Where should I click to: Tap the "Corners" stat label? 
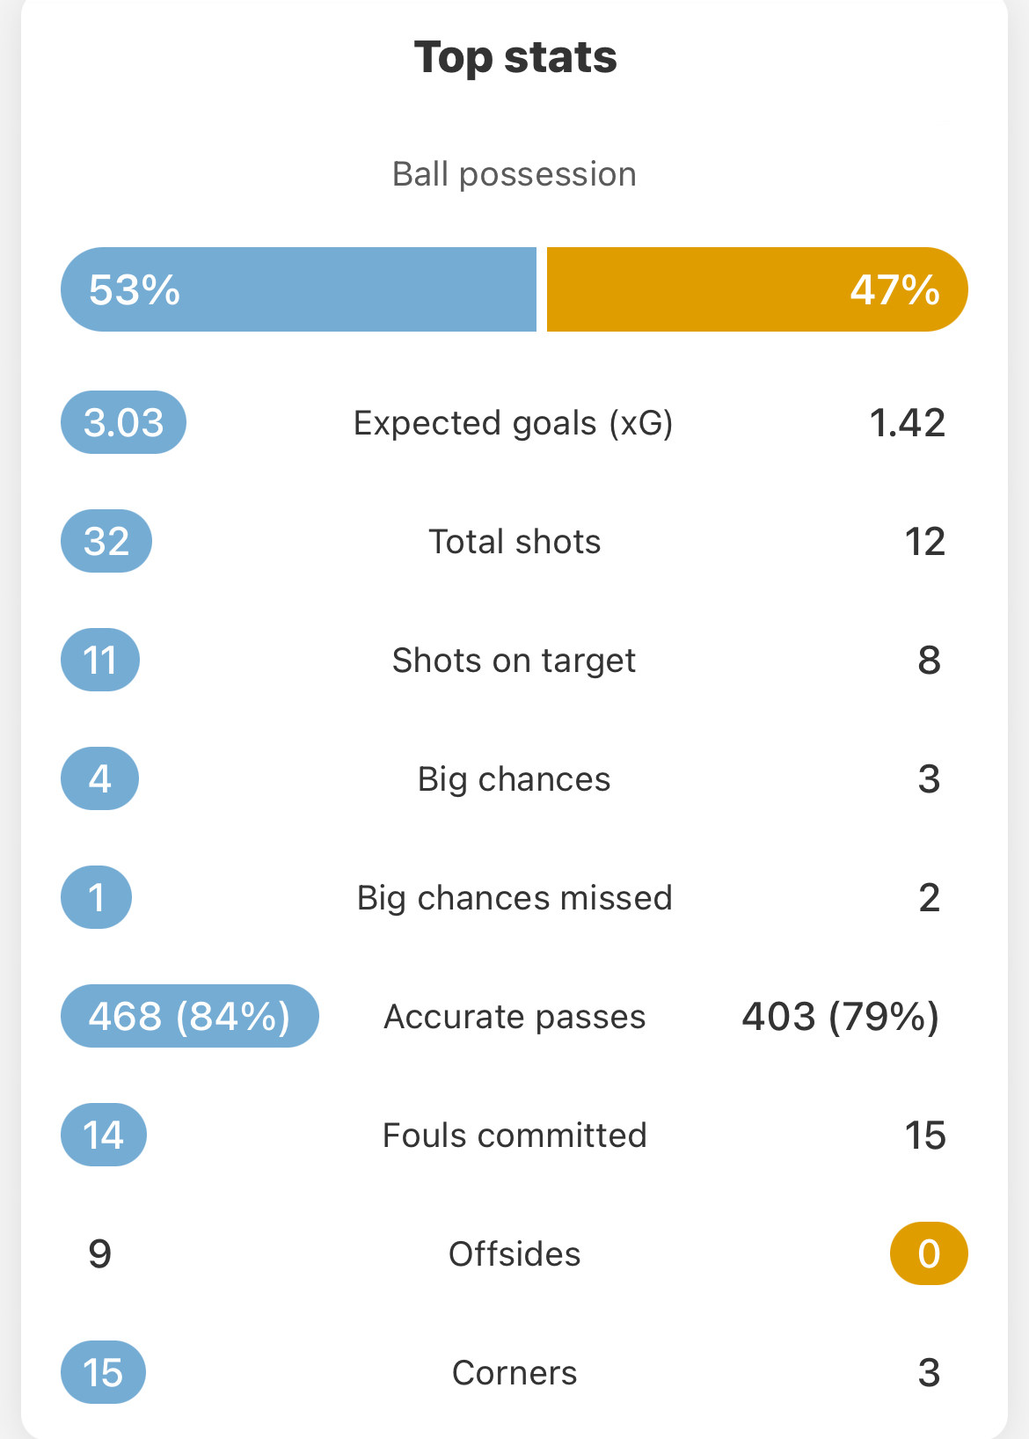coord(514,1373)
